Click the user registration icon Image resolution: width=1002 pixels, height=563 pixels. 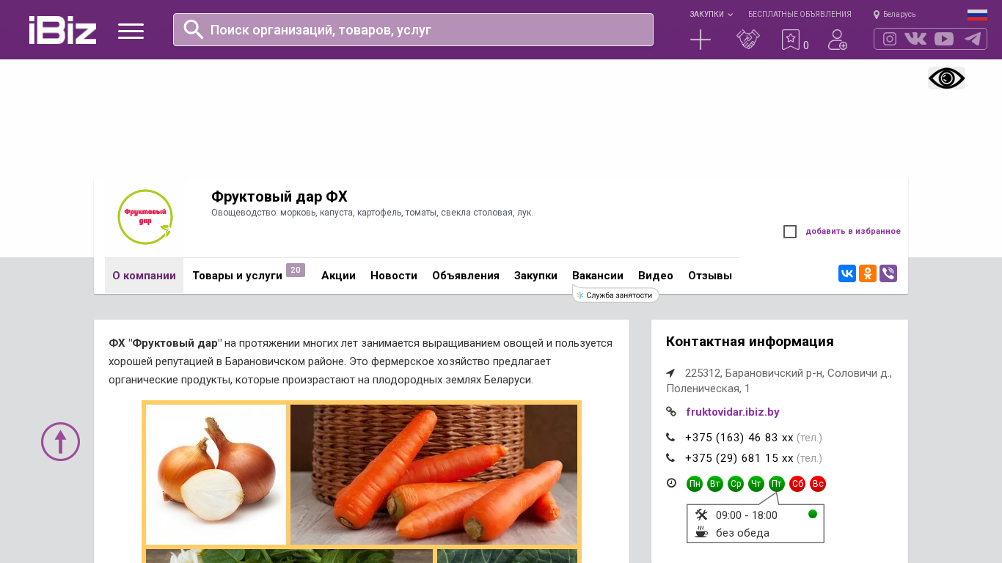[838, 40]
